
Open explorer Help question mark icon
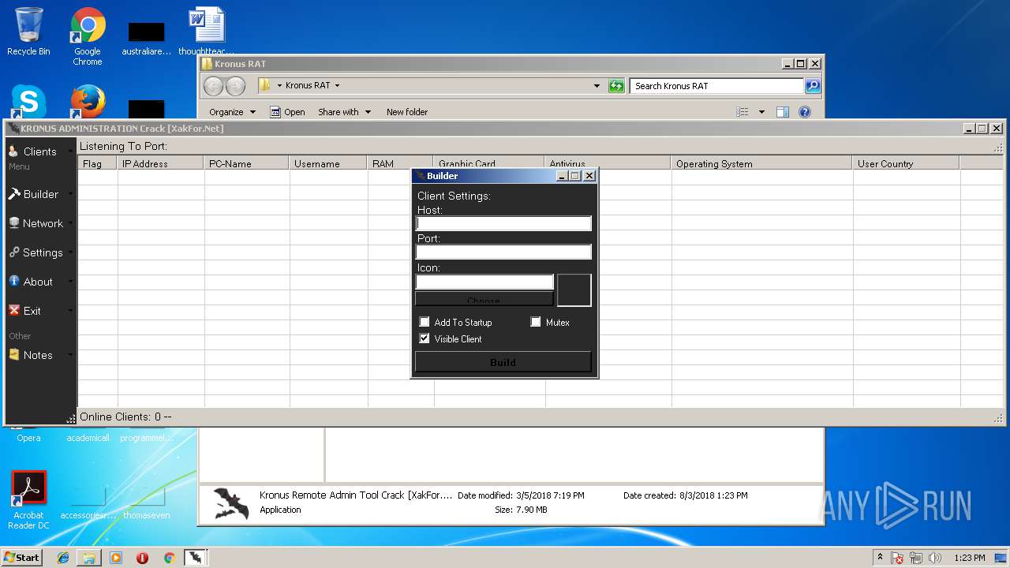(805, 112)
